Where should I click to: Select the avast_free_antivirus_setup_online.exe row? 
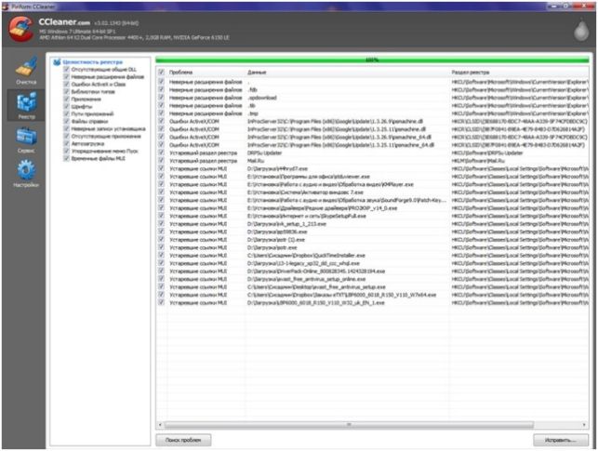373,279
